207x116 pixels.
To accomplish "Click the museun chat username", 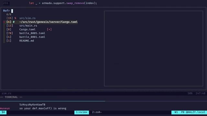I will [x=5, y=108].
